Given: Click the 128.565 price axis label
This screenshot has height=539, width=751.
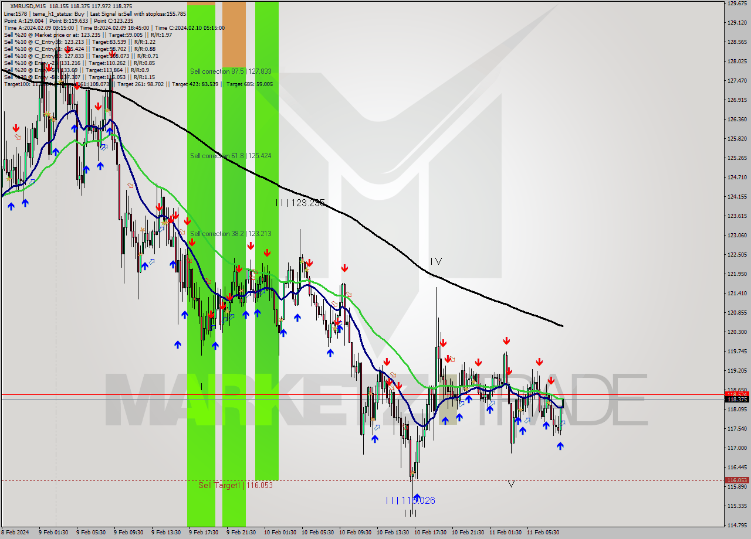Looking at the screenshot, I should pyautogui.click(x=737, y=42).
